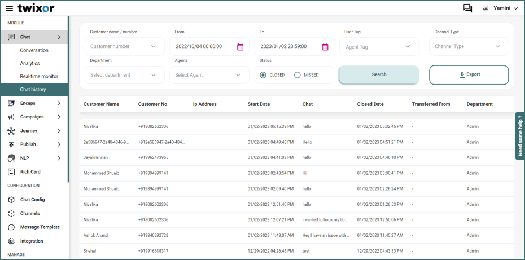Select the CLOSED status radio button
The height and width of the screenshot is (260, 525).
(263, 75)
